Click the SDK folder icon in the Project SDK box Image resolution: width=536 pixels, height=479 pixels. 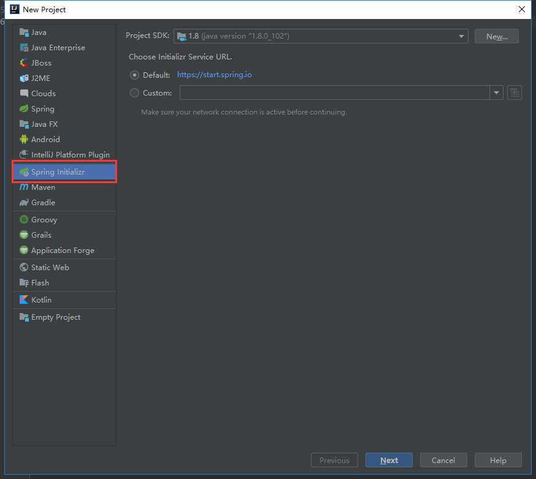tap(182, 36)
